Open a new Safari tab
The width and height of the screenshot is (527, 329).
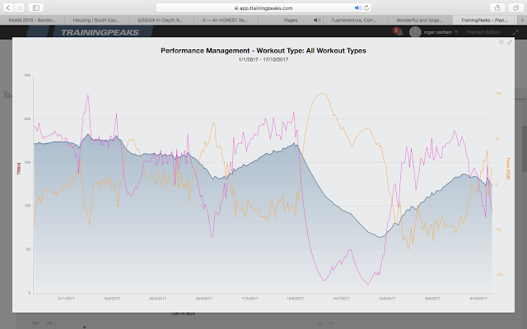522,20
